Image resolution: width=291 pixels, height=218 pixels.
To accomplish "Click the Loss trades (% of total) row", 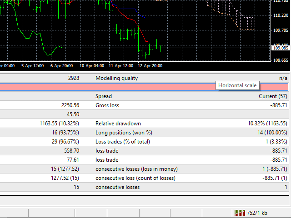I will coord(145,141).
